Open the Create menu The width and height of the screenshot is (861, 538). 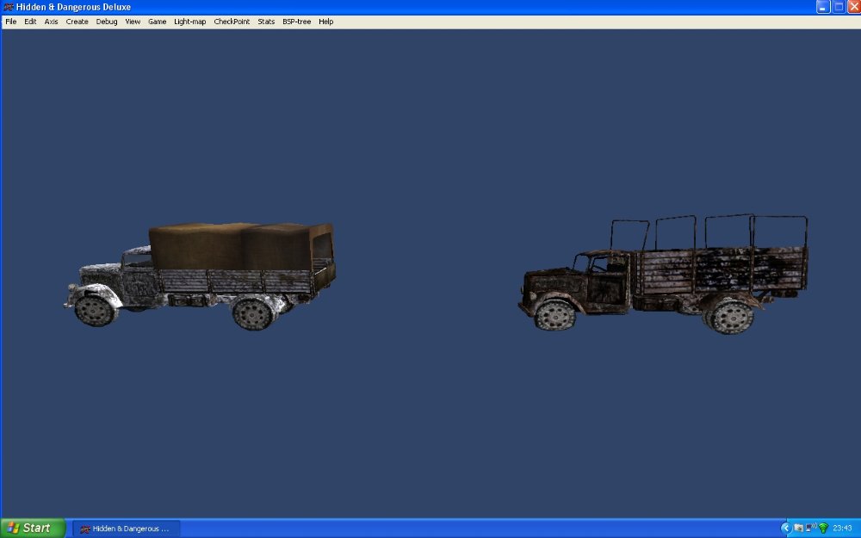[x=77, y=22]
